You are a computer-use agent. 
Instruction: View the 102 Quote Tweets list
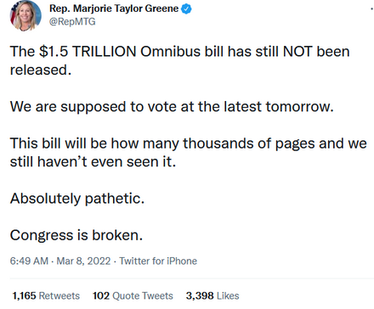[133, 295]
